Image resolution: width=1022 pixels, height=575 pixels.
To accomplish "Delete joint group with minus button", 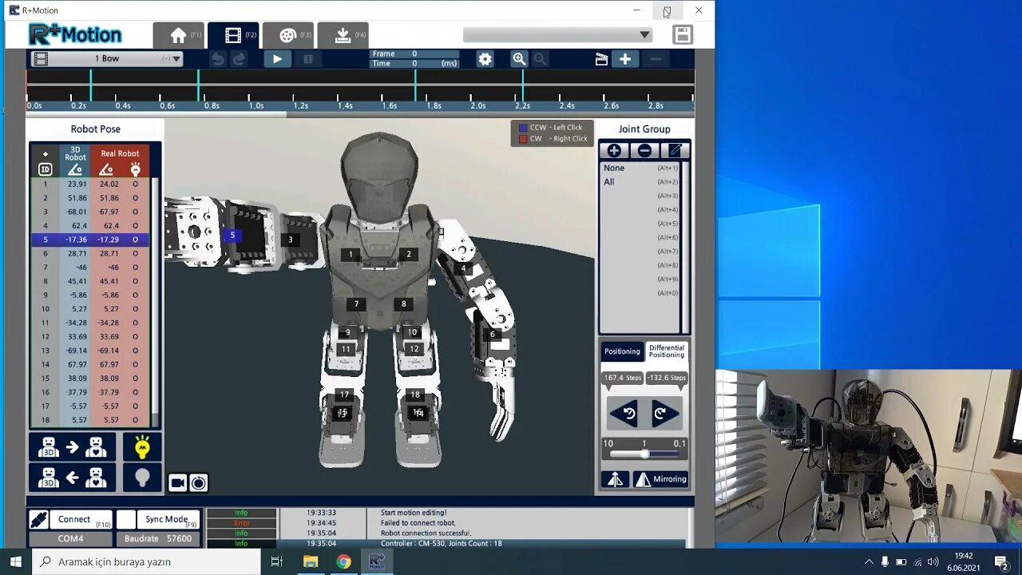I will pyautogui.click(x=644, y=150).
